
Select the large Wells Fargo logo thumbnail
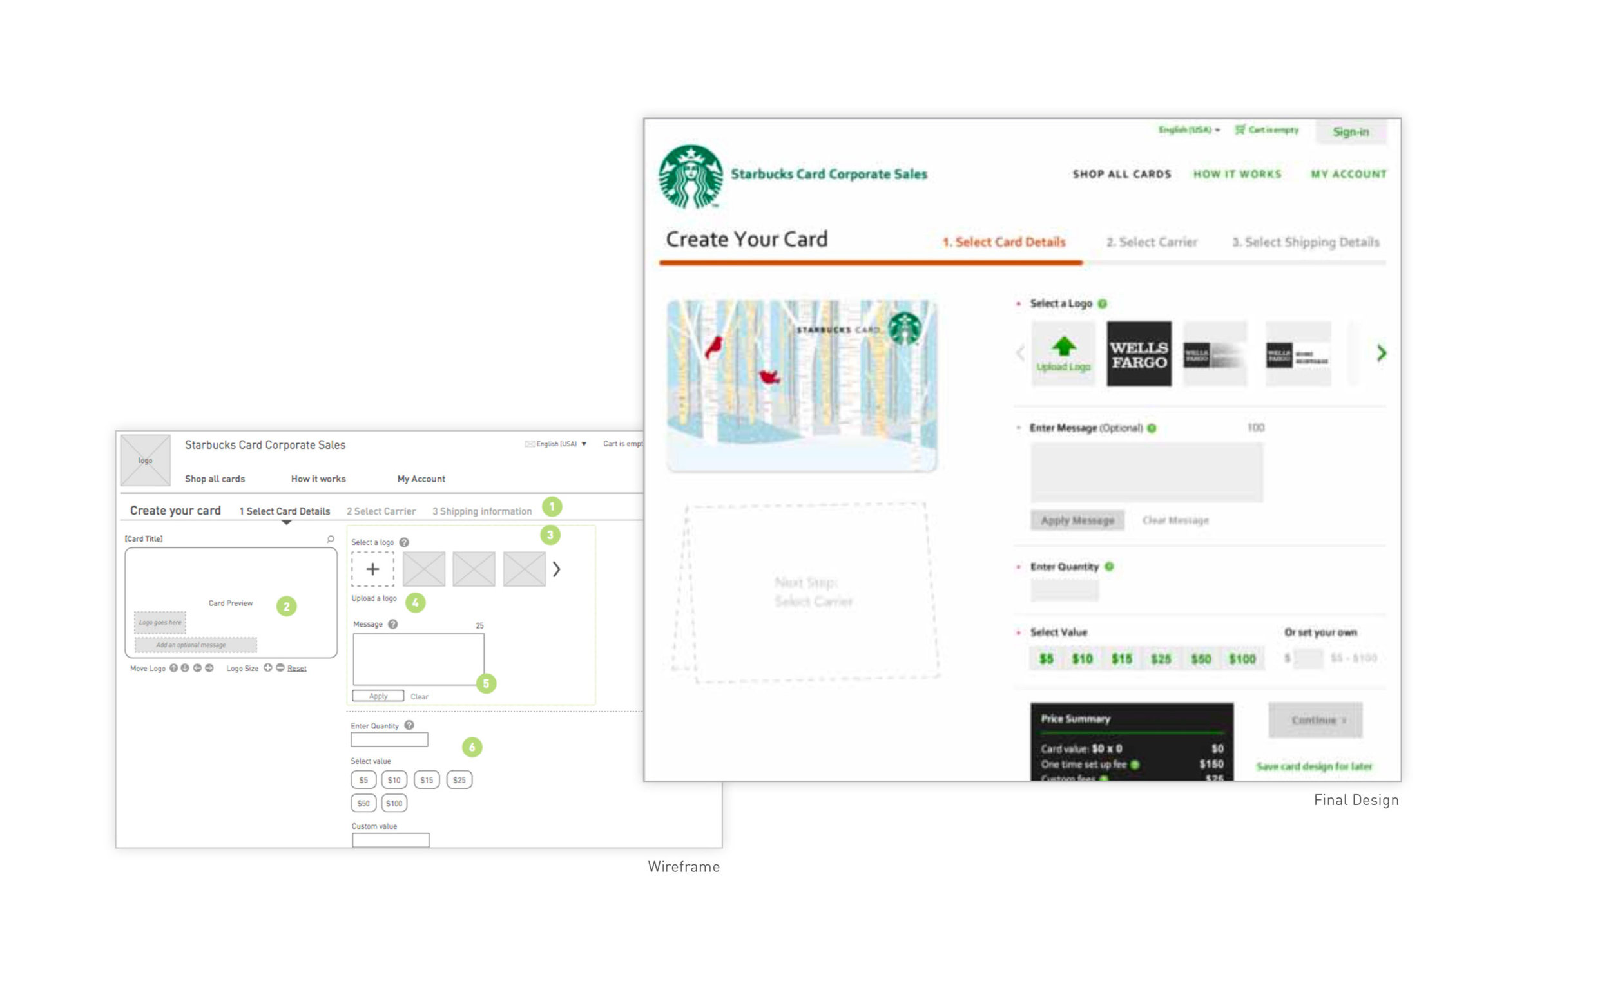click(1139, 354)
